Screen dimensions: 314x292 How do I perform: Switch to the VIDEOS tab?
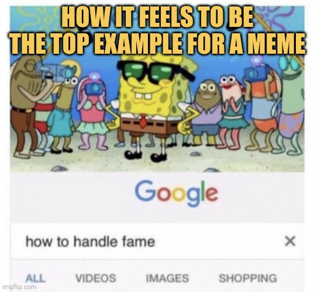[x=95, y=278]
